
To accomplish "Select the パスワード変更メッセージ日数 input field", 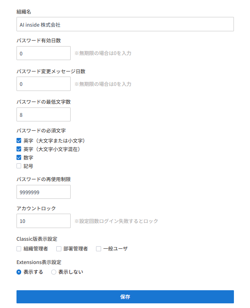I will 44,84.
